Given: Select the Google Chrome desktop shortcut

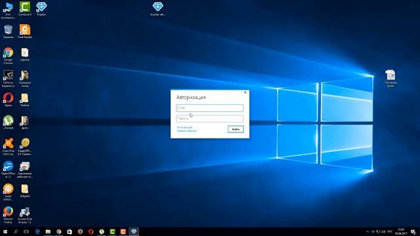Looking at the screenshot, I should (x=8, y=56).
